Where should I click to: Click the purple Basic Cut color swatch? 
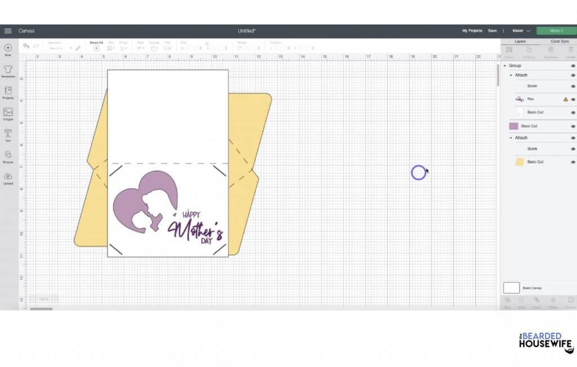point(513,126)
